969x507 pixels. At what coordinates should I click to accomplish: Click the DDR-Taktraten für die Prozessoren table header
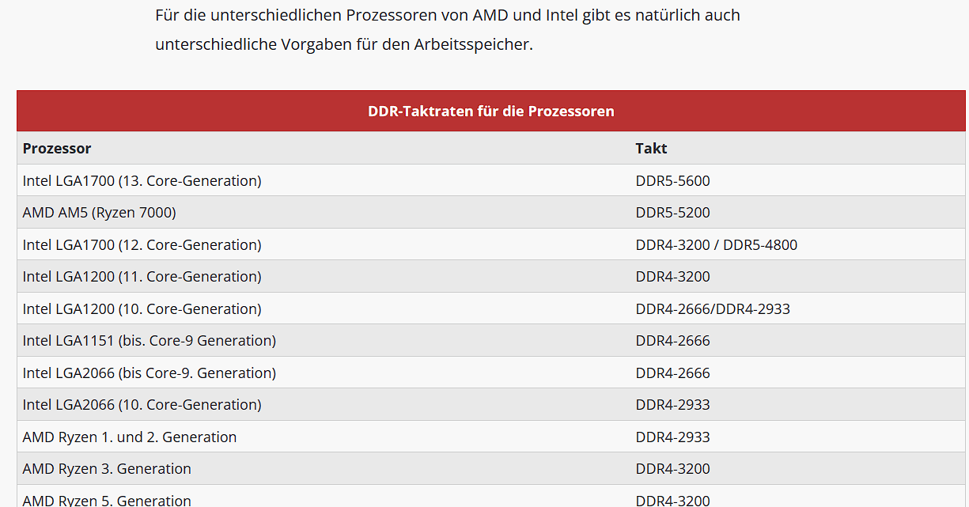coord(491,111)
